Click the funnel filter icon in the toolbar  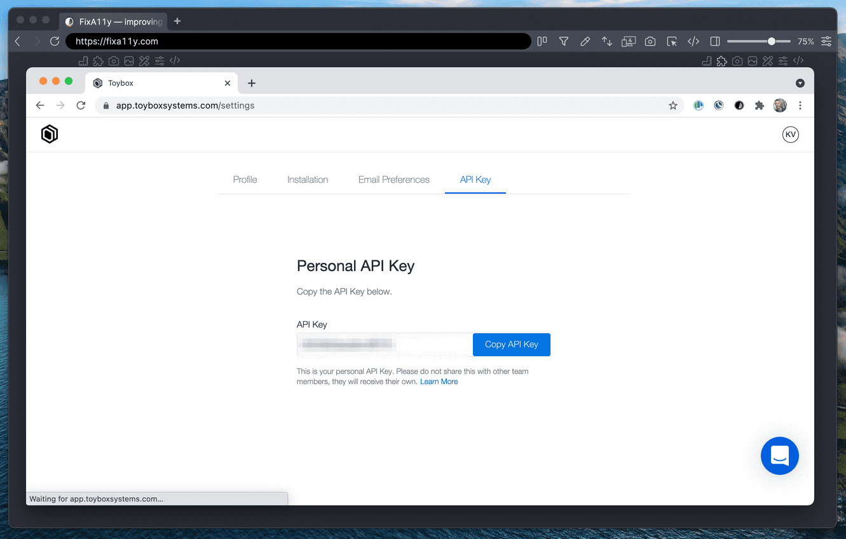(x=563, y=41)
